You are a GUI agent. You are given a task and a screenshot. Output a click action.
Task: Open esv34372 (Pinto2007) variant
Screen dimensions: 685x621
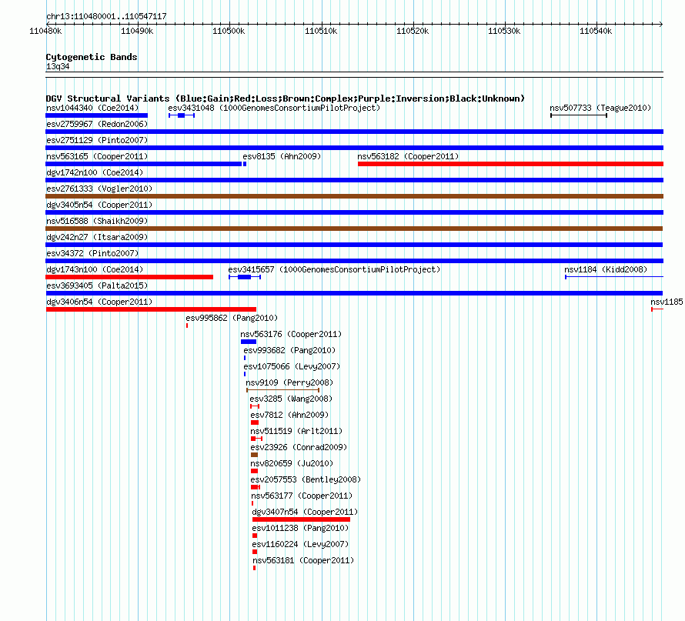coord(92,253)
